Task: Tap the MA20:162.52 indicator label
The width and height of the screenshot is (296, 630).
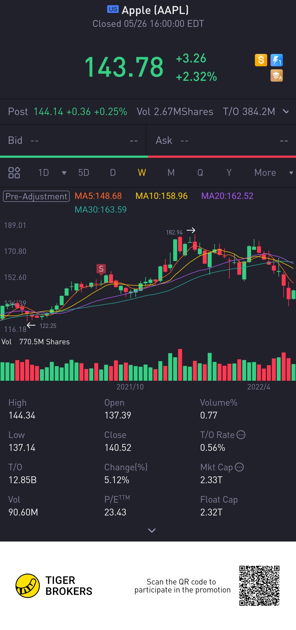Action: (227, 196)
